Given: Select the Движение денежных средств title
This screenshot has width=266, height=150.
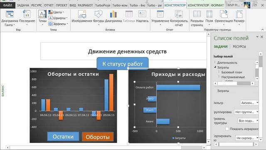Looking at the screenshot, I should 127,51.
